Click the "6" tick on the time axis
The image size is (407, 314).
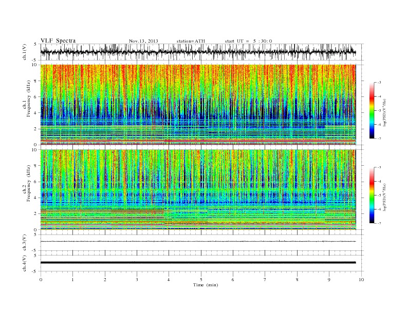pos(233,280)
